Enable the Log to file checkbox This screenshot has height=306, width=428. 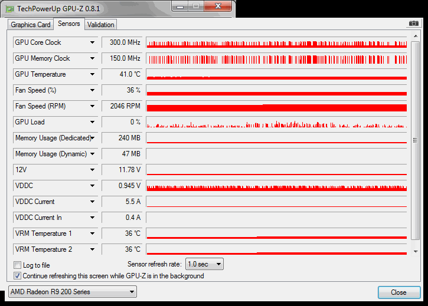tap(17, 265)
